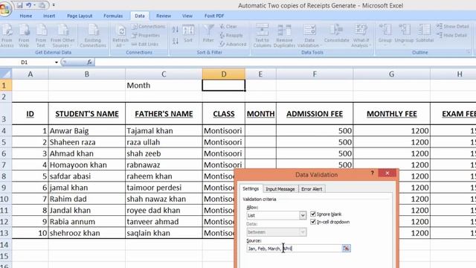This screenshot has height=268, width=476.
Task: Close the Data Validation dialog
Action: [x=387, y=173]
